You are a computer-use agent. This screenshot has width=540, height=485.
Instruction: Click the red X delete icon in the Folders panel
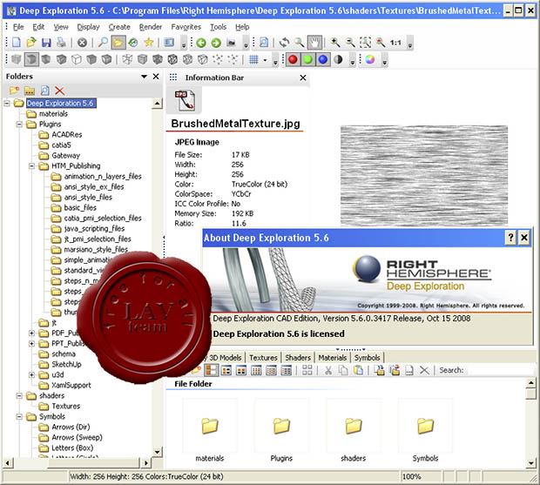pos(59,91)
